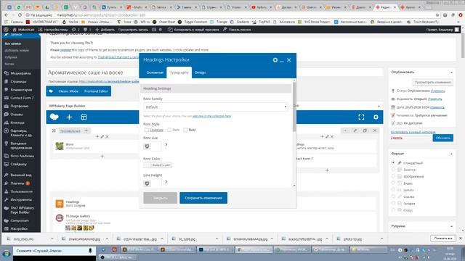Viewport: 465px width, 261px height.
Task: Delete left column with X icon
Action: [107, 136]
